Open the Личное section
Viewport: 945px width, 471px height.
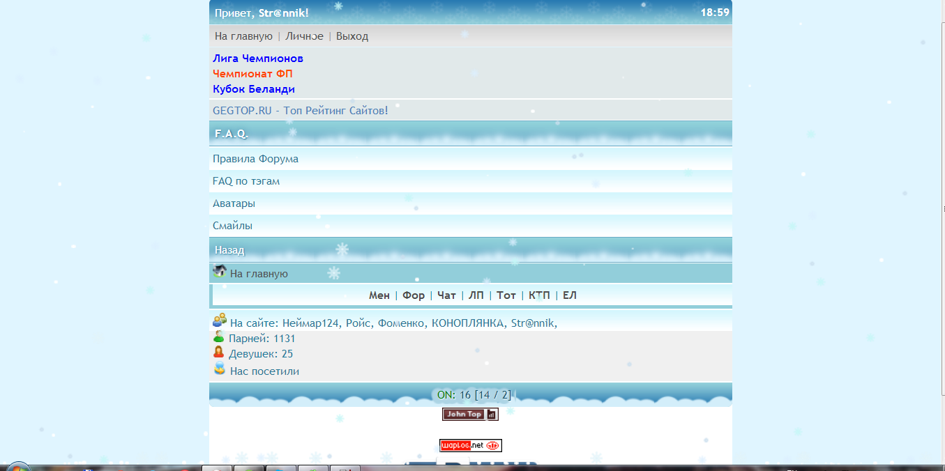pos(304,36)
